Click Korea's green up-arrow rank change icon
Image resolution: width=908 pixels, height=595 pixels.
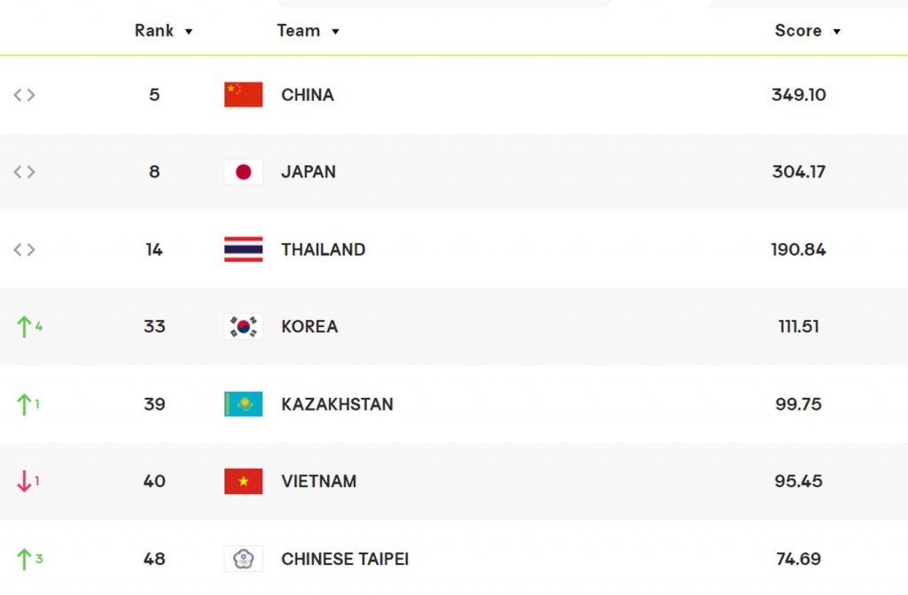click(x=25, y=326)
